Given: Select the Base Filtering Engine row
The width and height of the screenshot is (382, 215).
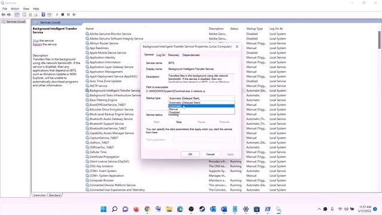Looking at the screenshot, I should [186, 100].
